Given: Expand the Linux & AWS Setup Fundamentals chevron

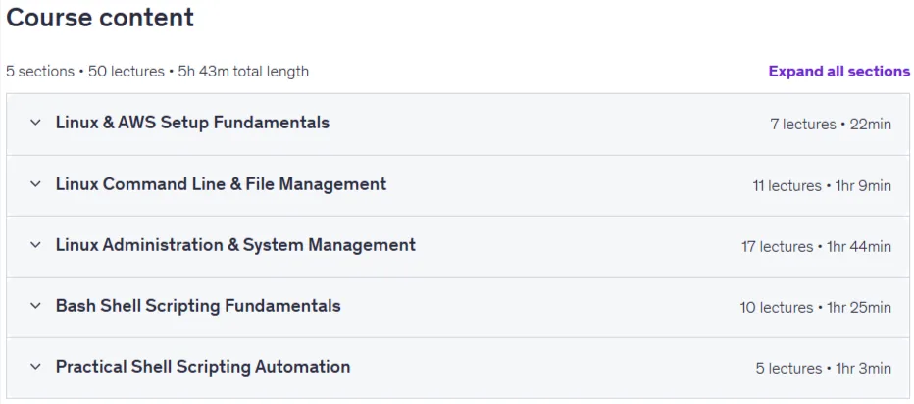Looking at the screenshot, I should [35, 123].
